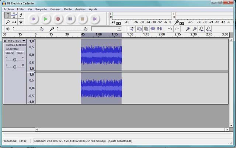Trim audio outside the selection
236x148 pixels.
pyautogui.click(x=153, y=29)
